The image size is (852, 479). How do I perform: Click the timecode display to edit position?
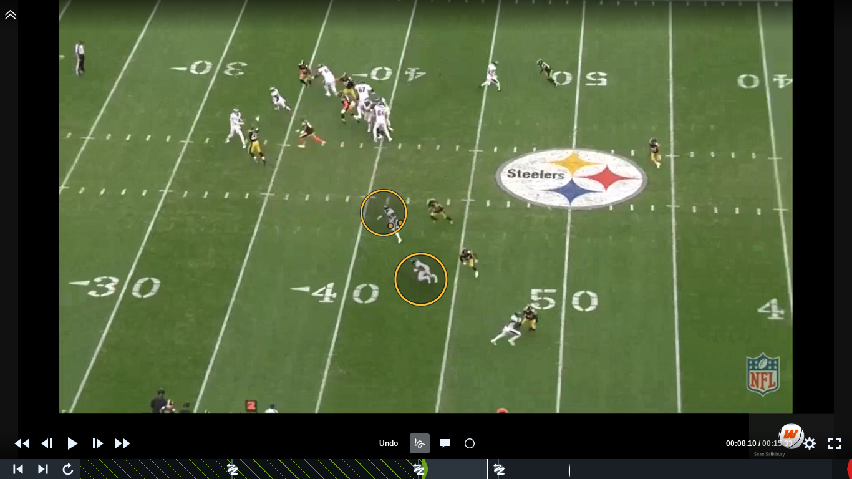tap(753, 443)
